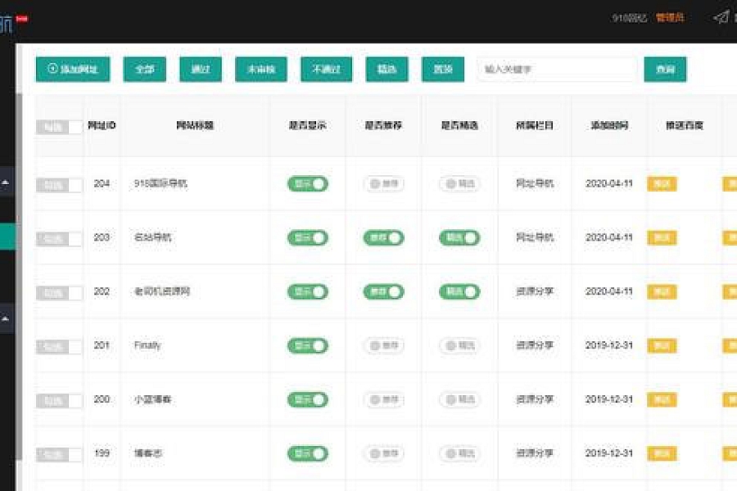Enable 推荐 switch for row 199
Screen dimensions: 737x491
pyautogui.click(x=383, y=453)
